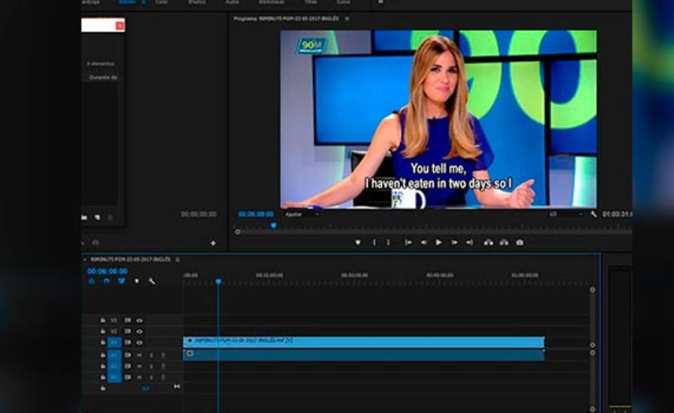This screenshot has width=674, height=413.
Task: Toggle the lock on track V1
Action: point(103,342)
